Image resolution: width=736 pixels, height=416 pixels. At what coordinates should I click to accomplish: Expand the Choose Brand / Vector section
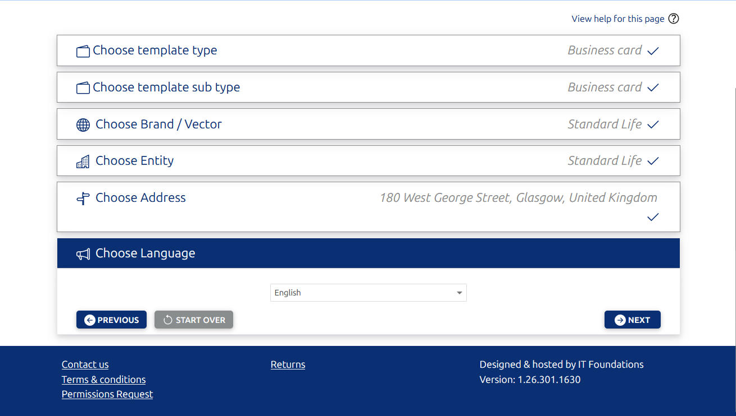(x=158, y=124)
